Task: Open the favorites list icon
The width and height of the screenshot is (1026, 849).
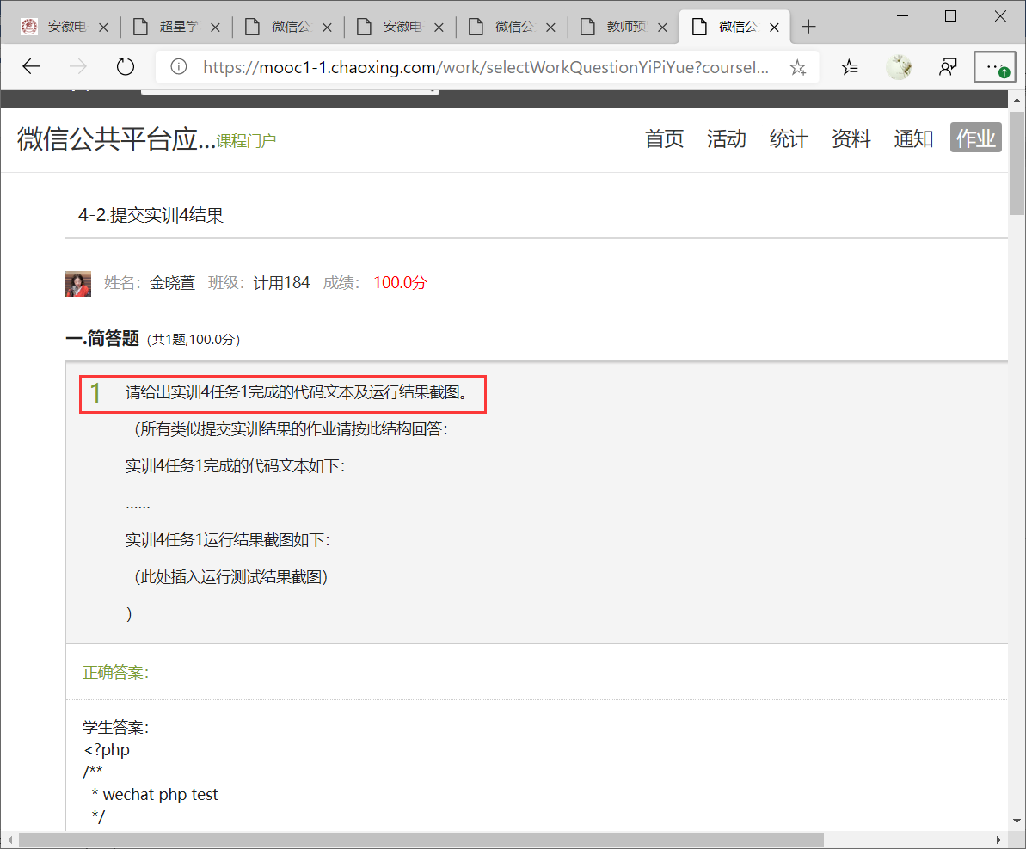Action: point(850,67)
